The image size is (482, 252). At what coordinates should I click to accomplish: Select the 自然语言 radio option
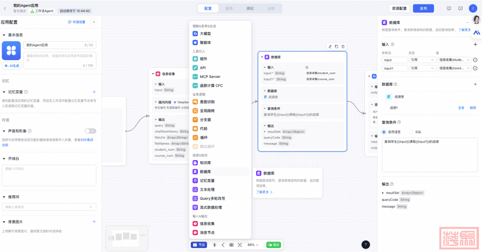coord(385,132)
